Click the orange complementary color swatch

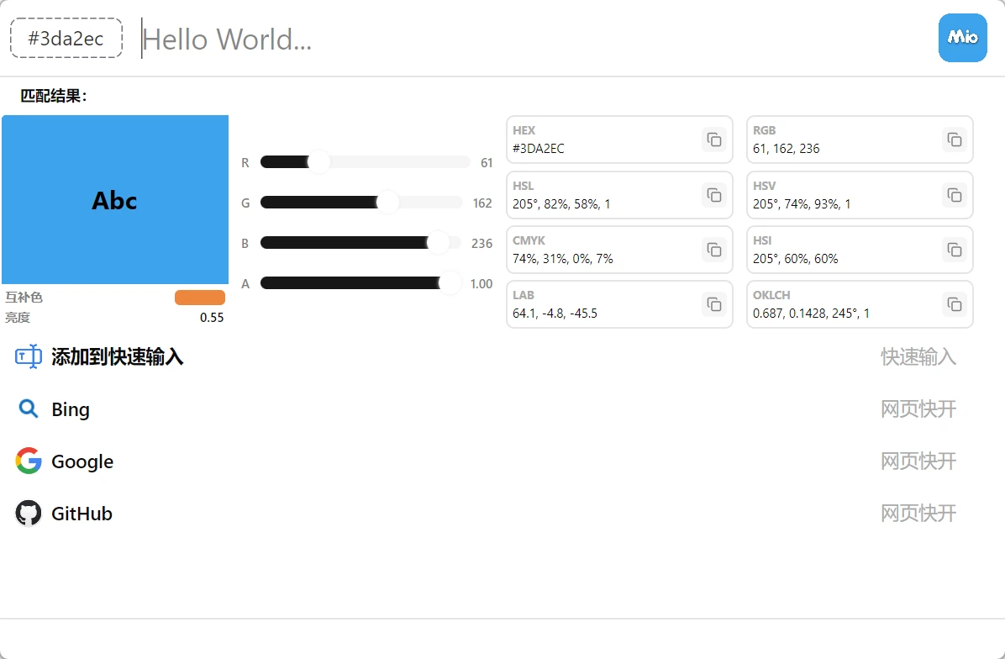click(x=199, y=298)
